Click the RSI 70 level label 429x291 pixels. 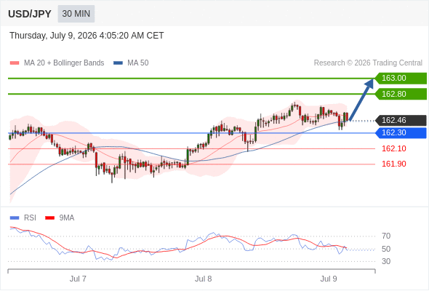[386, 236]
